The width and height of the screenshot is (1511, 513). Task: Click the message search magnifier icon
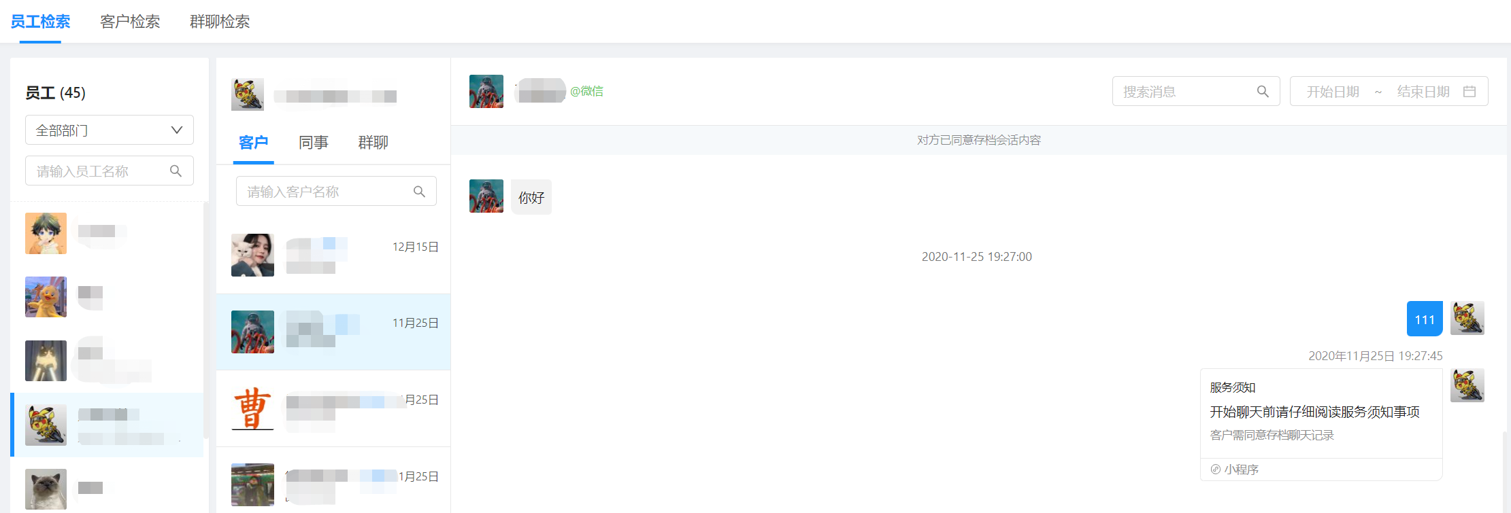(1263, 92)
